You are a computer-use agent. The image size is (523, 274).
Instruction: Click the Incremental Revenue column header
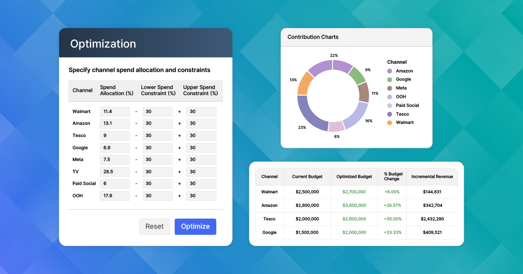[432, 177]
